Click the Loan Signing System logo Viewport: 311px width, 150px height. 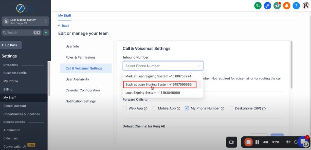tap(25, 8)
